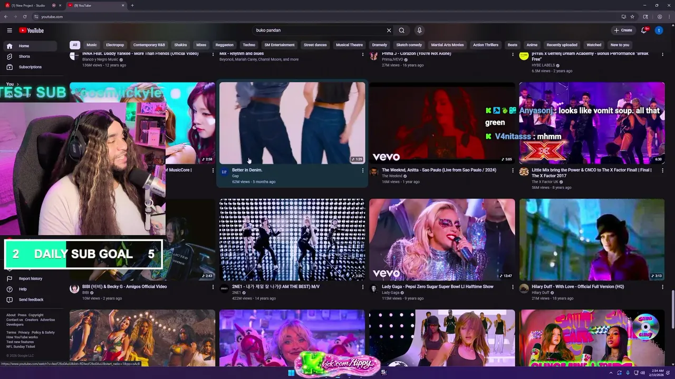This screenshot has height=379, width=675.
Task: Open the Windows Start button
Action: point(291,373)
